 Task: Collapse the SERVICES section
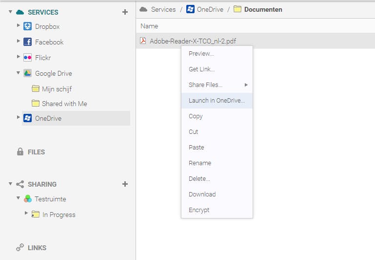[10, 11]
